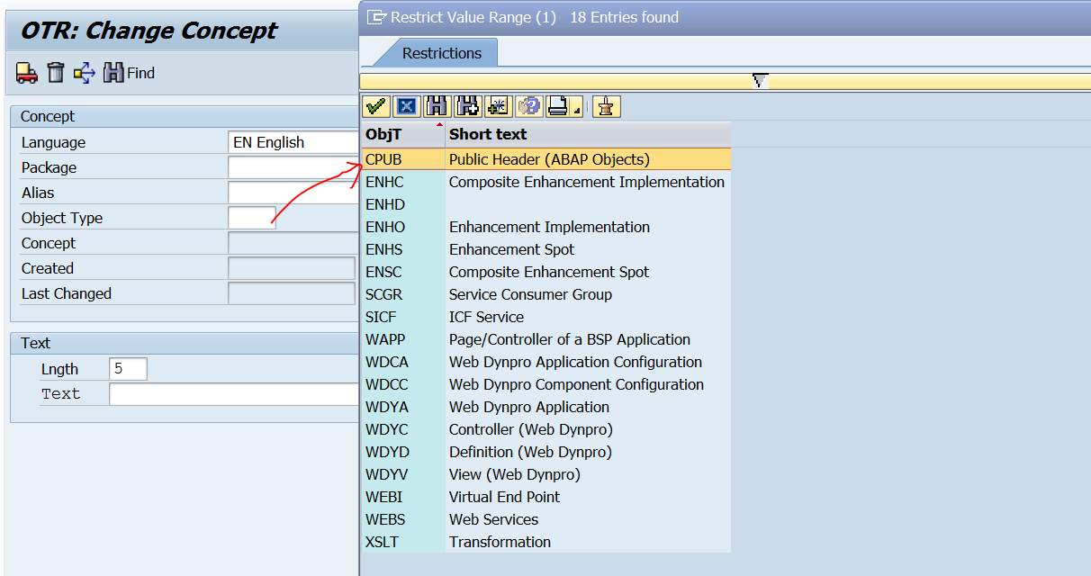Click the Insert in Personal List icon
Image resolution: width=1091 pixels, height=576 pixels.
click(x=497, y=106)
